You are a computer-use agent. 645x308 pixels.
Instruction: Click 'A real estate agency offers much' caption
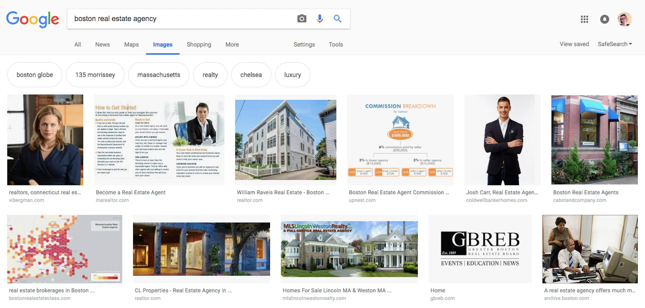(589, 290)
